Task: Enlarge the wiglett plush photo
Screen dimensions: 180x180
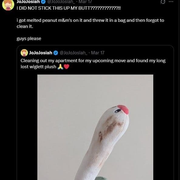Action: point(95,127)
